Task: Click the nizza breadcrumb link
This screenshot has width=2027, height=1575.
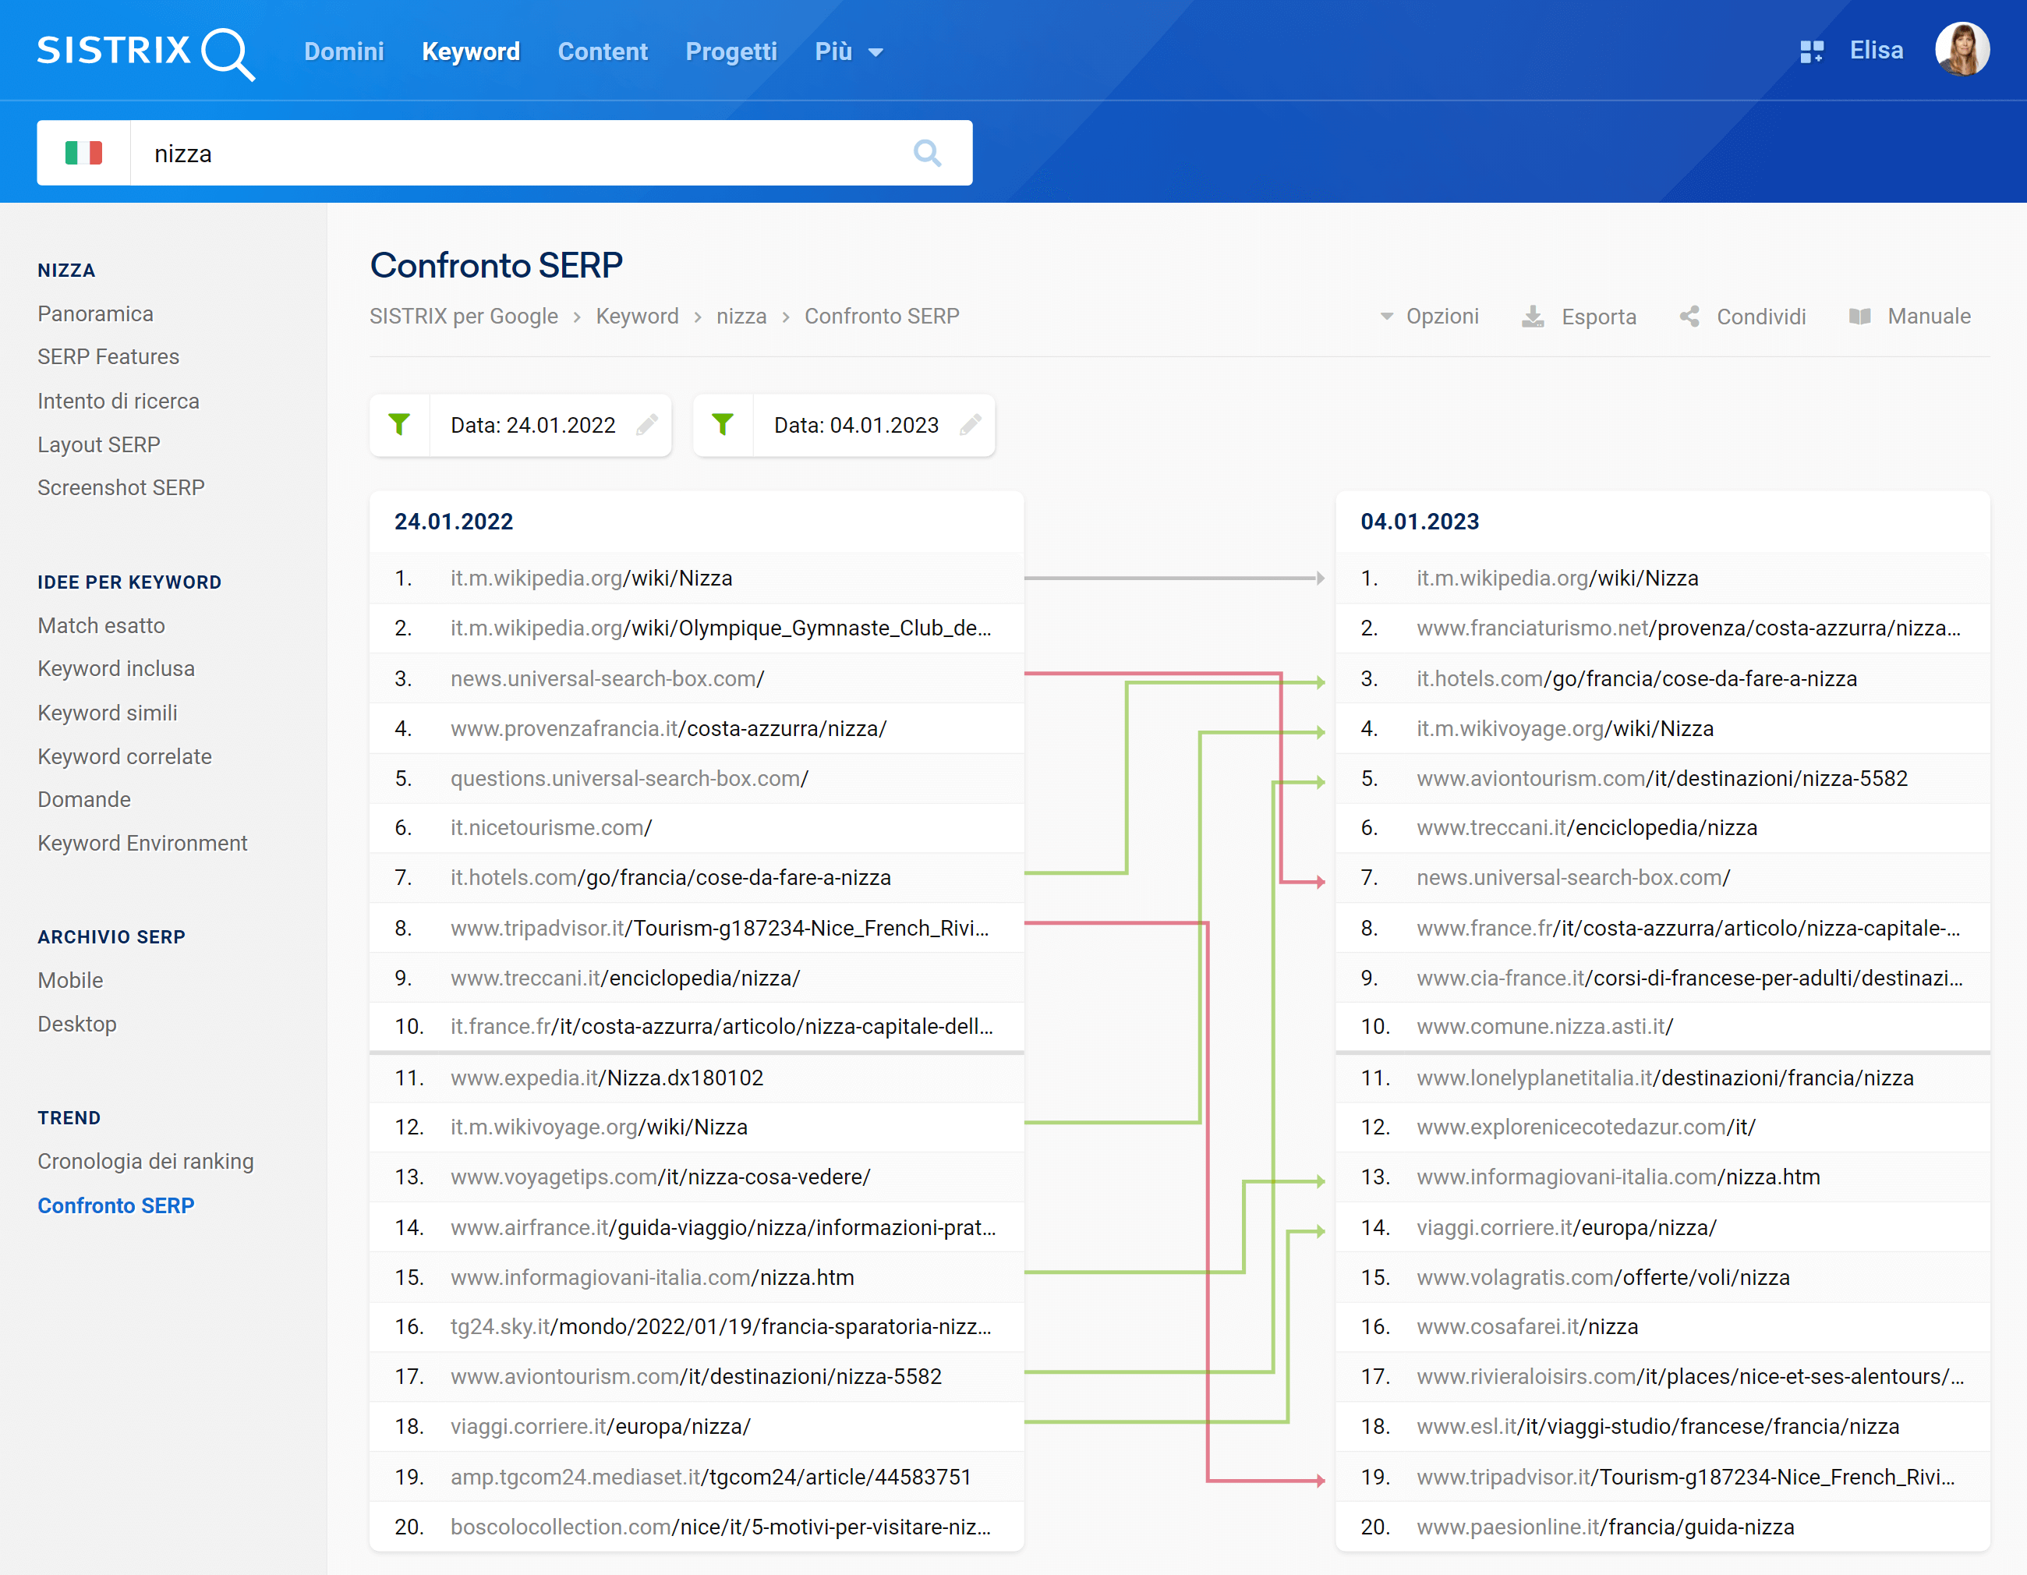Action: [x=741, y=317]
